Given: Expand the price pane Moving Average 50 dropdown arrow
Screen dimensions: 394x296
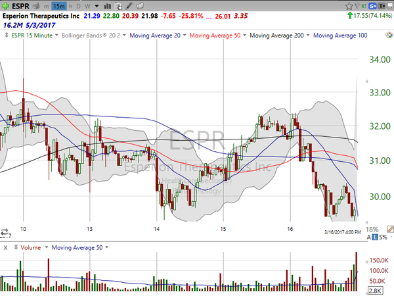Looking at the screenshot, I should coord(244,36).
